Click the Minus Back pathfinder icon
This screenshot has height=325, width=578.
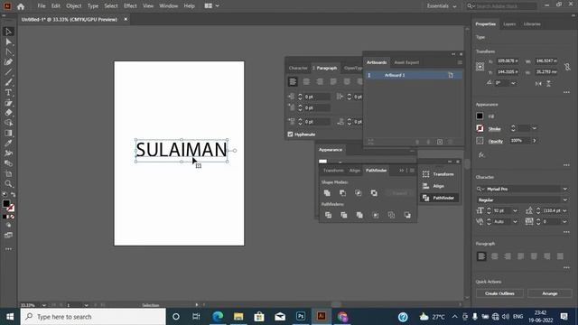pos(407,215)
